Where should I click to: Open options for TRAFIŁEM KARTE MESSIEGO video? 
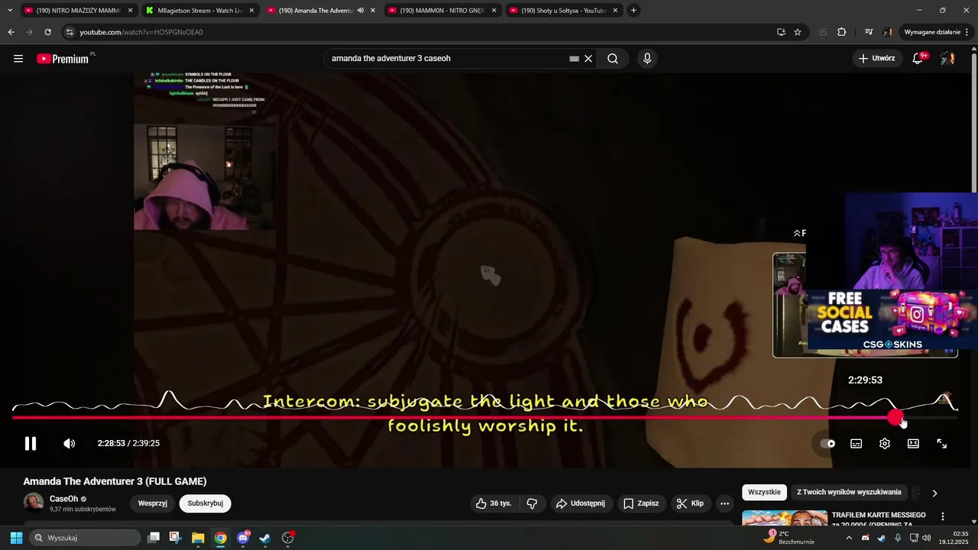click(x=943, y=516)
